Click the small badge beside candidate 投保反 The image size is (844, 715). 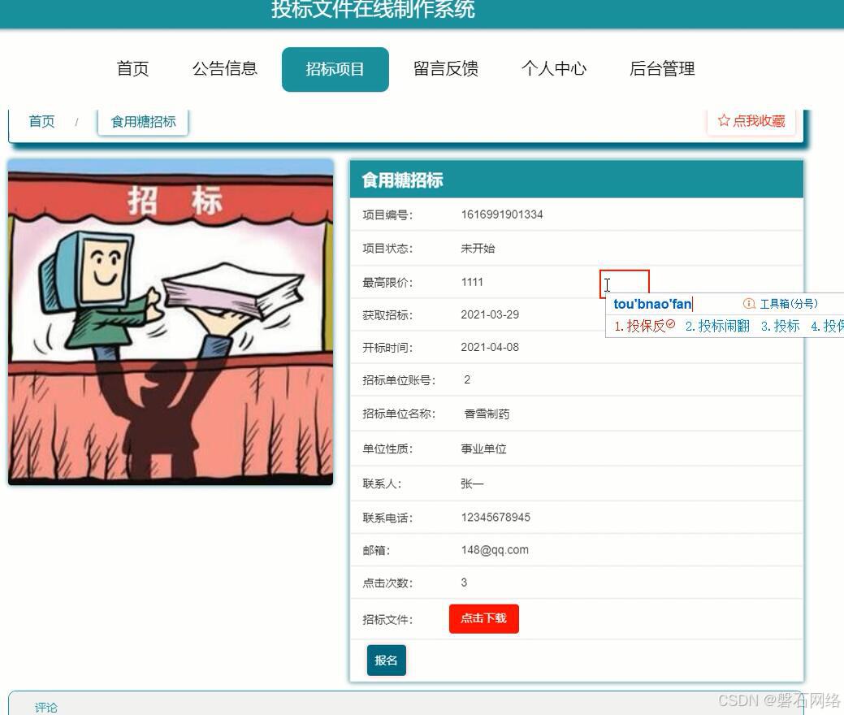(x=671, y=323)
